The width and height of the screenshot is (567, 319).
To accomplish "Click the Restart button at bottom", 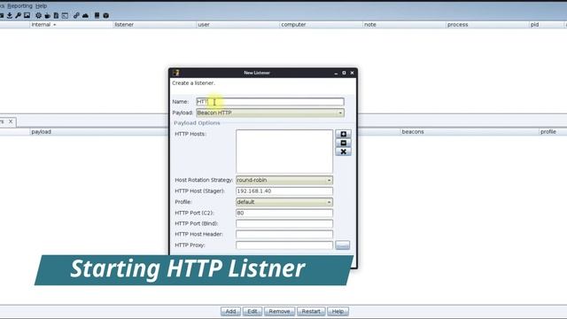I will 311,311.
